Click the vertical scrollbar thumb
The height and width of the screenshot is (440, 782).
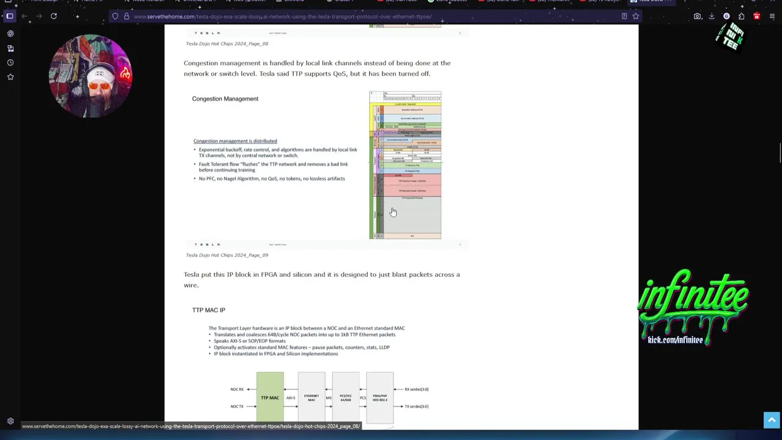tap(780, 153)
